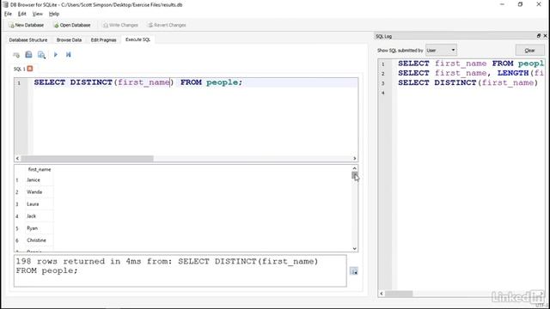Undock the SQL Log panel
Screen dimensions: 550x309
539,36
